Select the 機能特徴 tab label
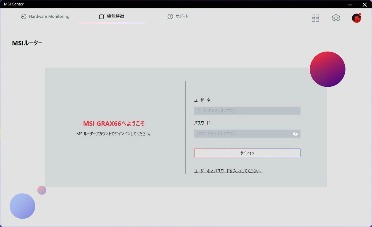 click(x=116, y=17)
